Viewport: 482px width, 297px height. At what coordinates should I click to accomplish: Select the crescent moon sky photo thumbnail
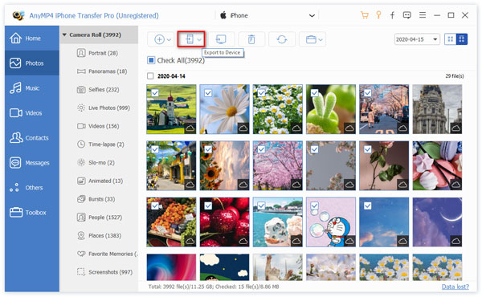(437, 222)
